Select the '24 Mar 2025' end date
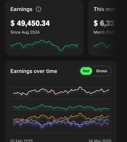This screenshot has width=127, height=142. point(100,141)
